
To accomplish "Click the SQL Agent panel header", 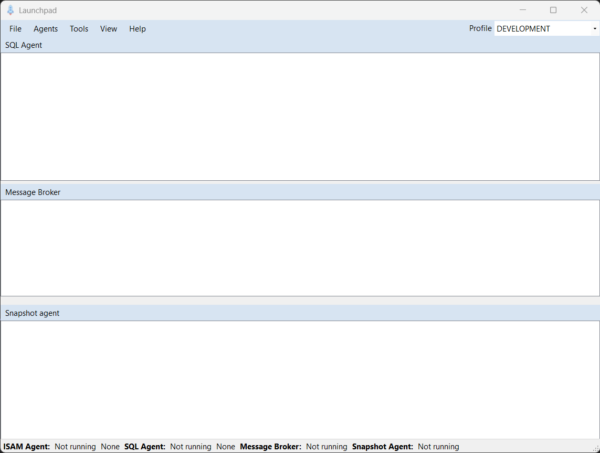I will (24, 45).
